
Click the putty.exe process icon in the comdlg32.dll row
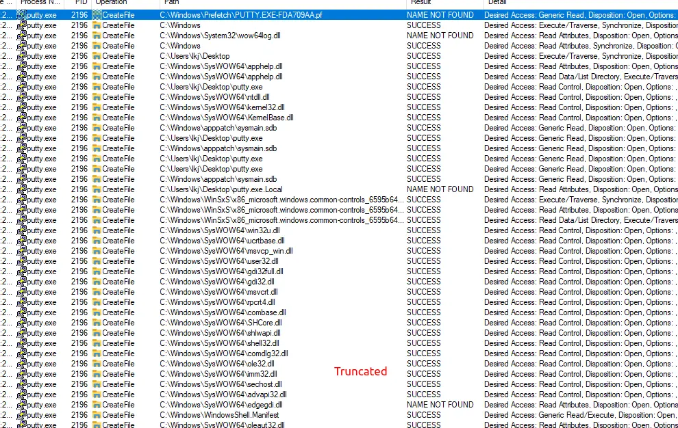[21, 353]
